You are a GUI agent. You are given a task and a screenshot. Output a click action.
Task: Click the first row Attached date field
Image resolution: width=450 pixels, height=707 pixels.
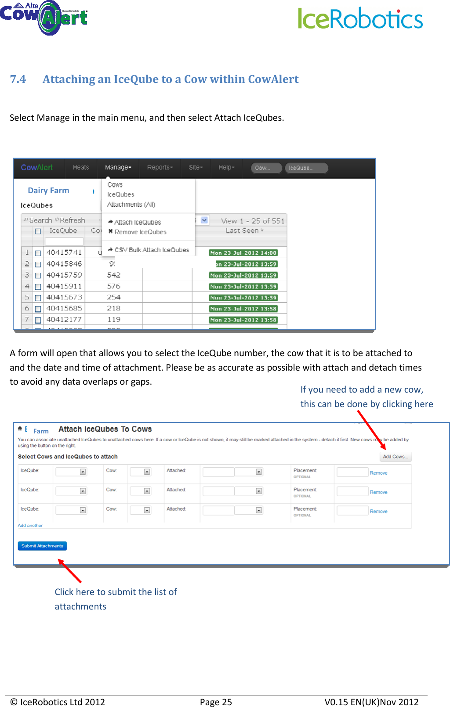[218, 472]
